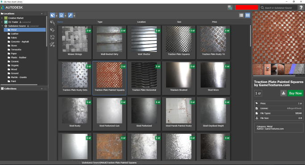Toggle the wrench tools filter button
The width and height of the screenshot is (305, 165).
tap(70, 15)
